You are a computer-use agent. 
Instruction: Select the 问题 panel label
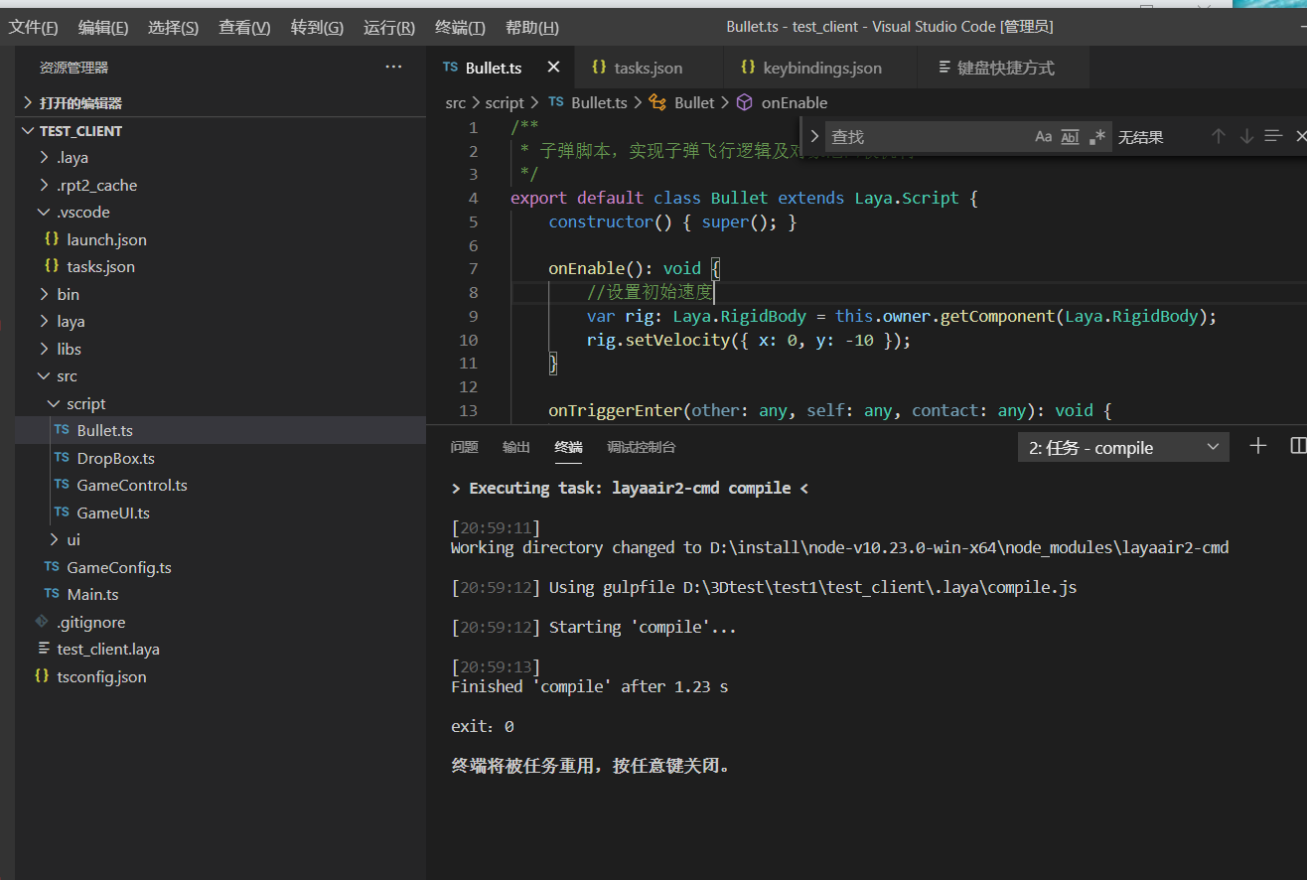tap(464, 447)
